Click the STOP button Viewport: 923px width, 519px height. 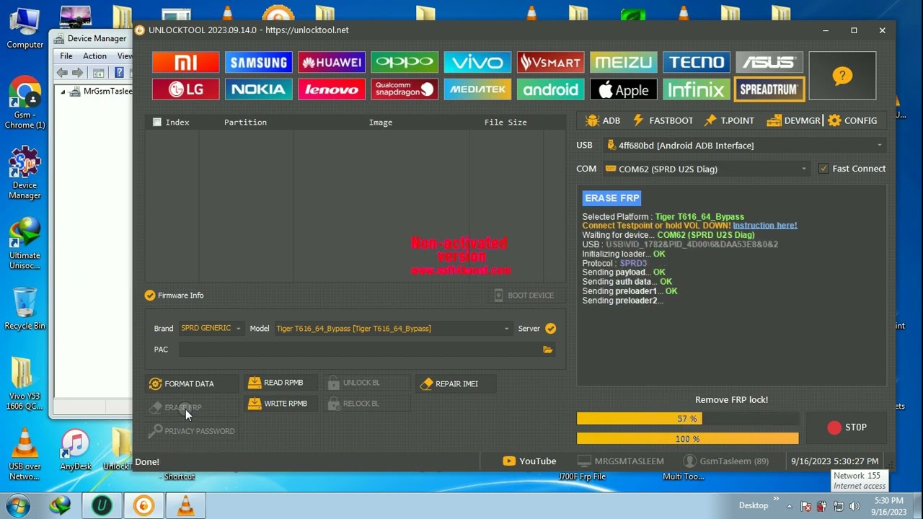(x=847, y=427)
